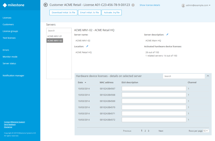Open Licenses in sidebar
Viewport: 215px width, 141px height.
(x=7, y=18)
